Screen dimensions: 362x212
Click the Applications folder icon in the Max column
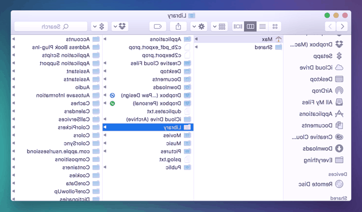click(x=187, y=39)
